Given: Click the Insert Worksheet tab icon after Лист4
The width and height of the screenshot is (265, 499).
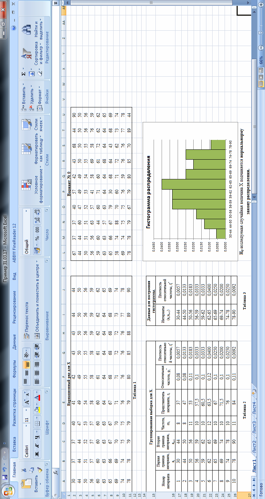Looking at the screenshot, I should 254,392.
